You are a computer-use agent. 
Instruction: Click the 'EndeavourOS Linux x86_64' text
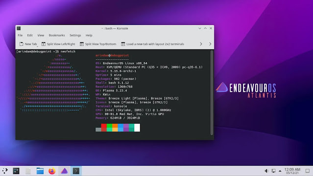(125, 63)
